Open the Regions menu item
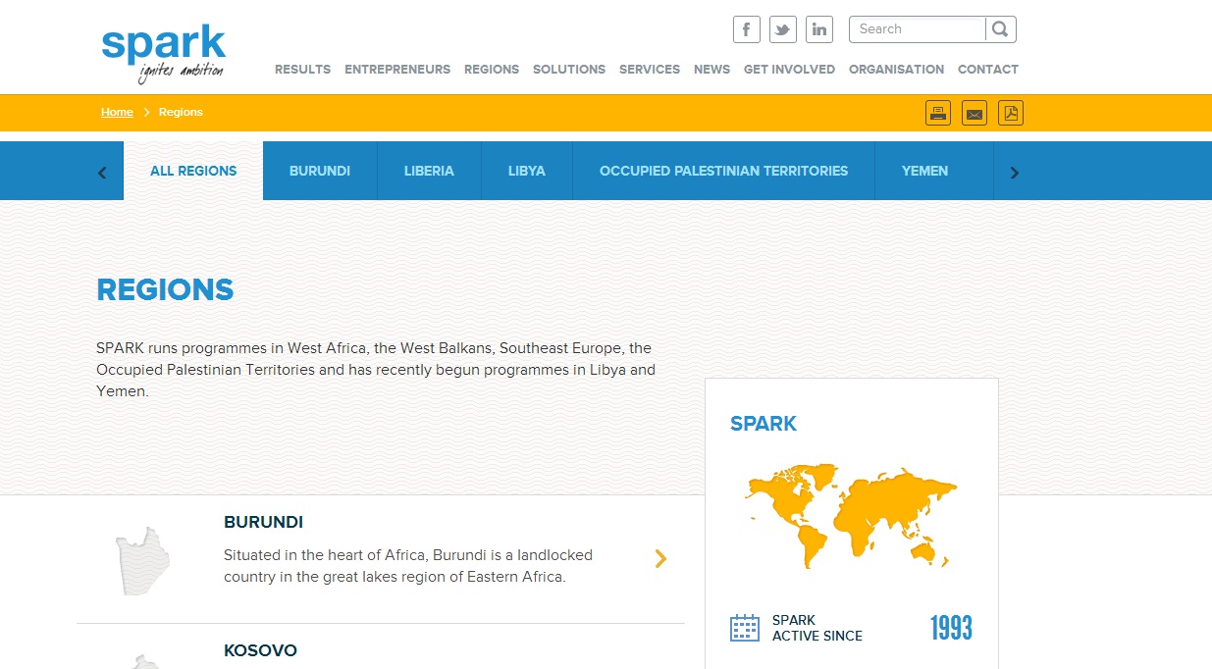Screen dimensions: 1212x669 pyautogui.click(x=492, y=70)
